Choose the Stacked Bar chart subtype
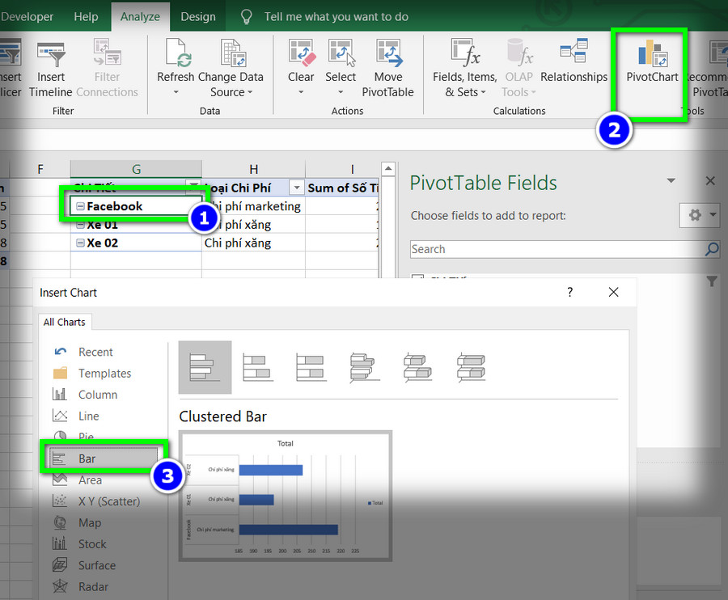The height and width of the screenshot is (600, 728). pos(258,367)
